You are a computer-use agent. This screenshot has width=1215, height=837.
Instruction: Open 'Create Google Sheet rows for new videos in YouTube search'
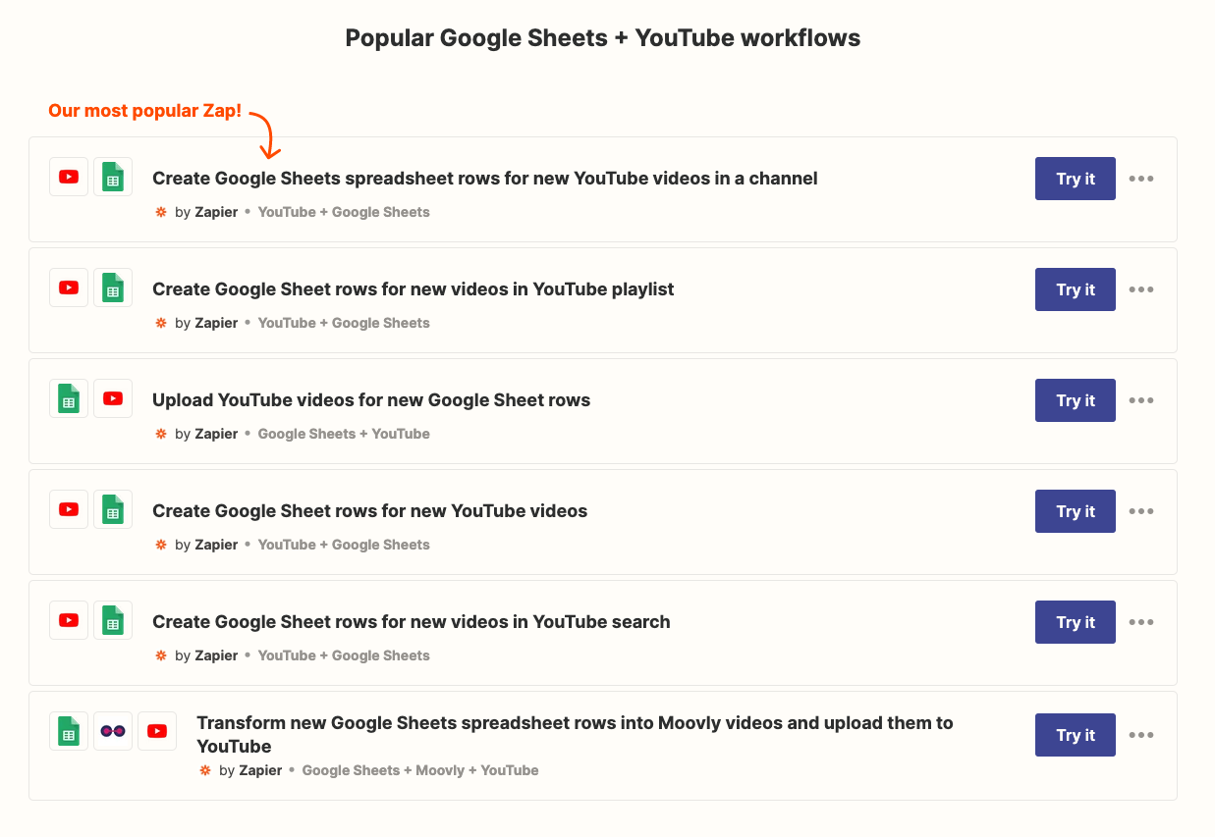click(x=412, y=622)
